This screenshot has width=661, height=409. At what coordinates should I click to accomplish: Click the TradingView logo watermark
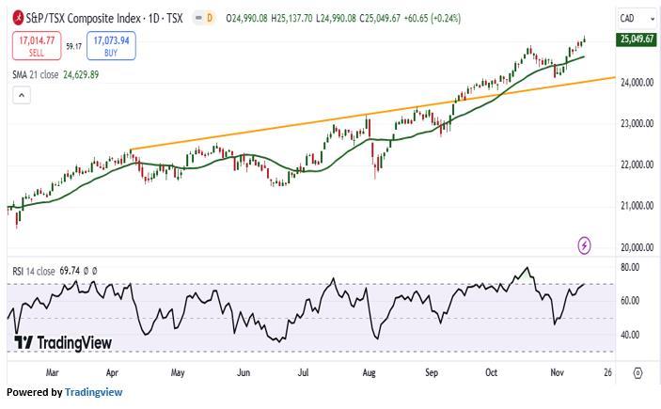[63, 343]
